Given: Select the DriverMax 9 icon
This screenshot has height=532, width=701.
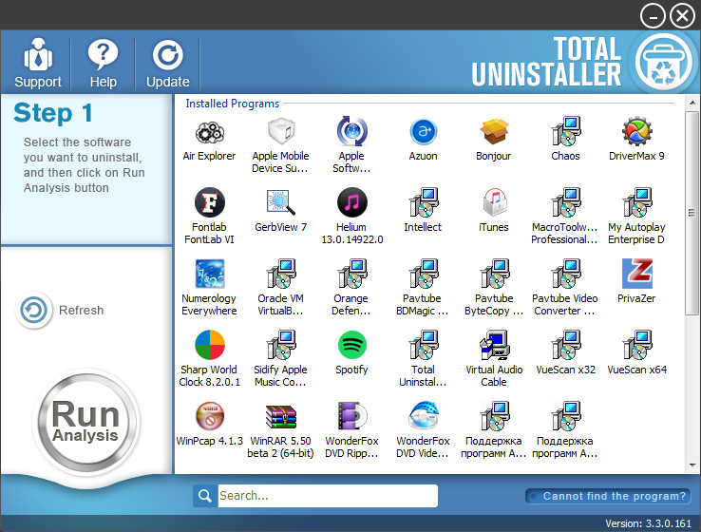Looking at the screenshot, I should pyautogui.click(x=636, y=131).
